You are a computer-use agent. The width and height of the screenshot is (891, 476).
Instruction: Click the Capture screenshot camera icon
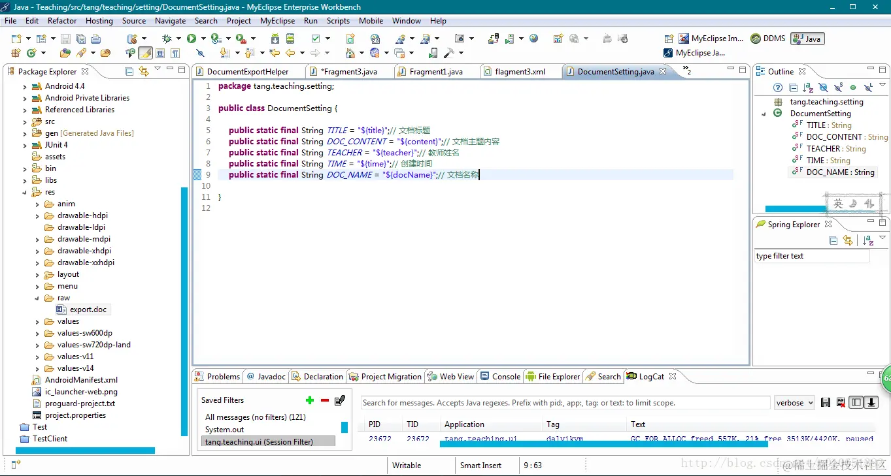460,39
